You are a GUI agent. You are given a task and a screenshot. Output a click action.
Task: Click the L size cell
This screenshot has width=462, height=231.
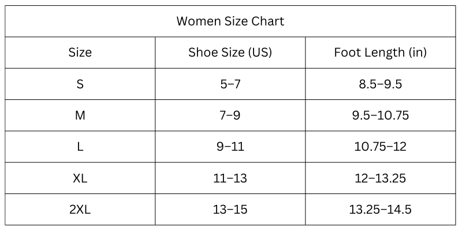point(80,147)
